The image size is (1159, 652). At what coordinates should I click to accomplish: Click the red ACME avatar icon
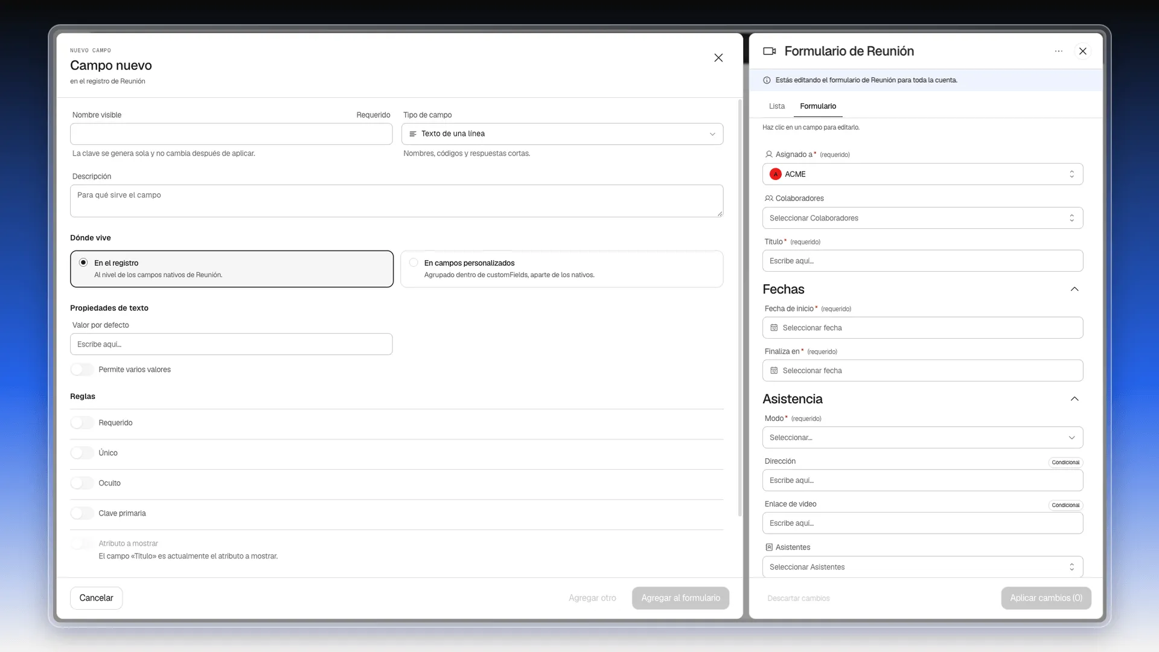(776, 174)
